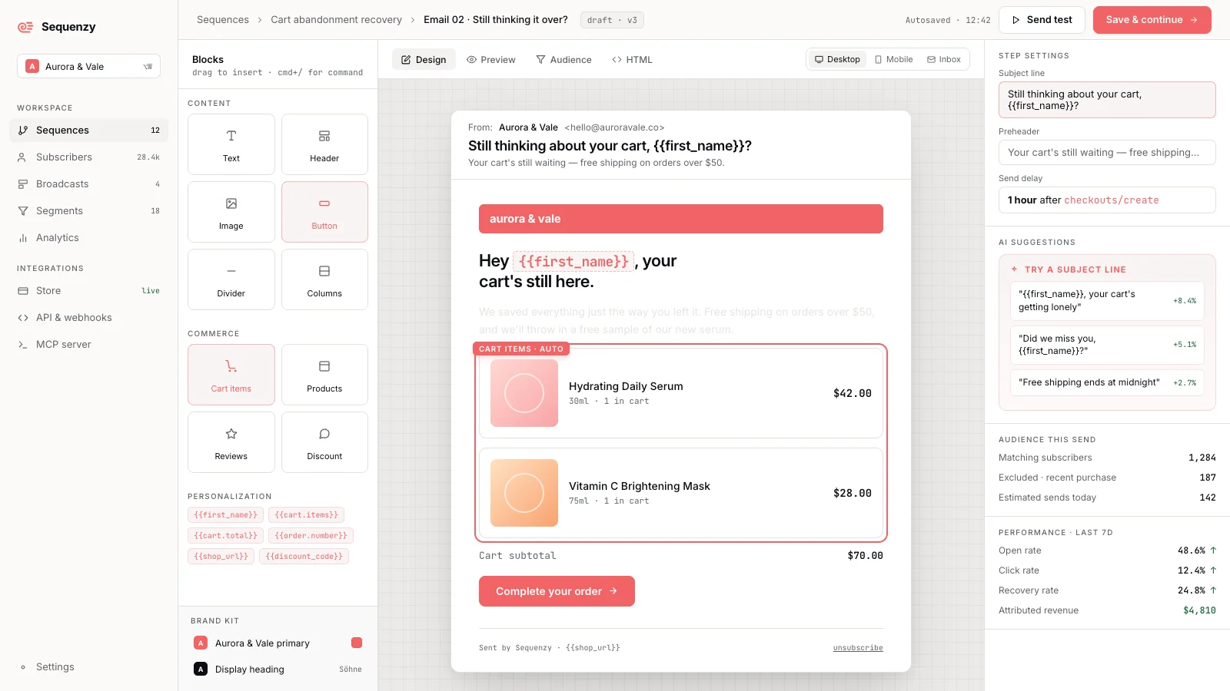Insert a Reviews block
This screenshot has height=691, width=1230.
[231, 442]
